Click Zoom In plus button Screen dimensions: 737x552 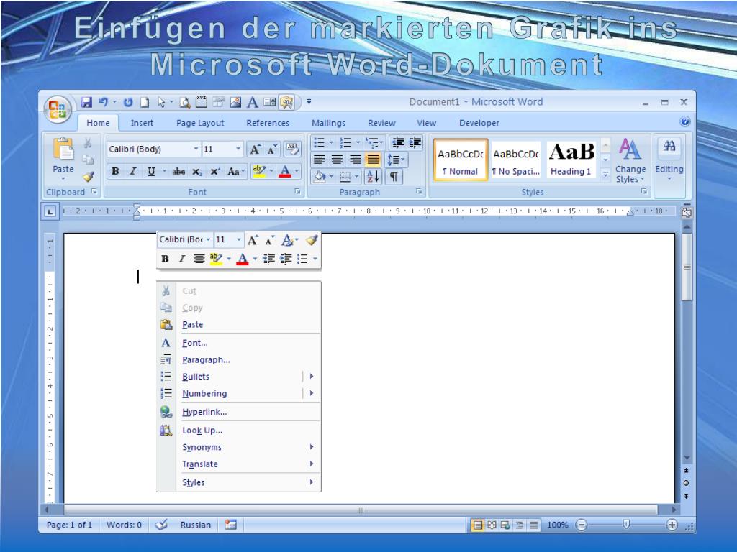coord(672,525)
